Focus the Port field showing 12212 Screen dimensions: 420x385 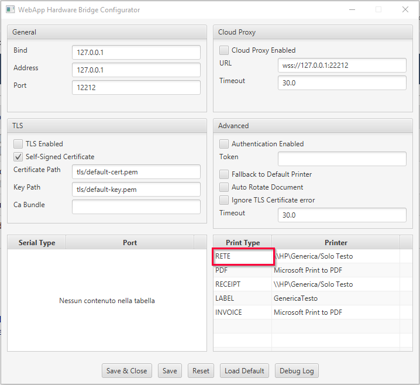point(136,88)
